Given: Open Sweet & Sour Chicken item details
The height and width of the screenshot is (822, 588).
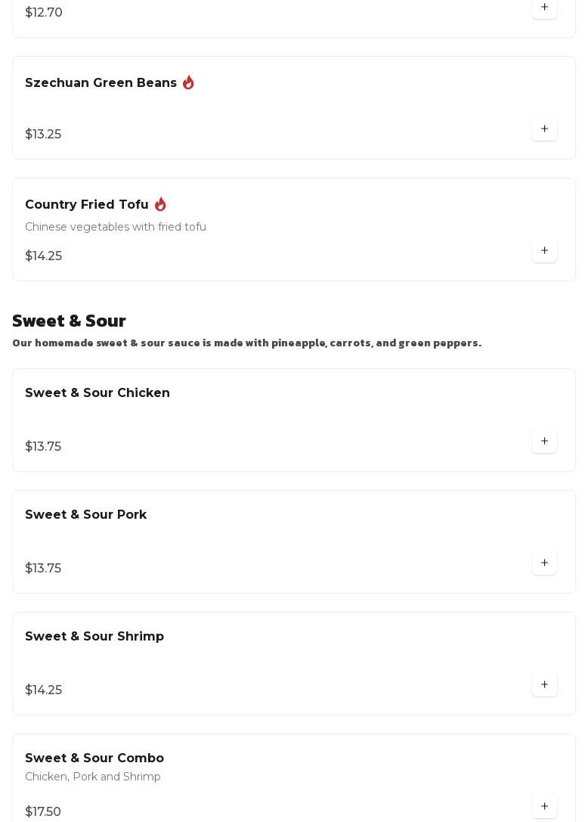Looking at the screenshot, I should (293, 420).
